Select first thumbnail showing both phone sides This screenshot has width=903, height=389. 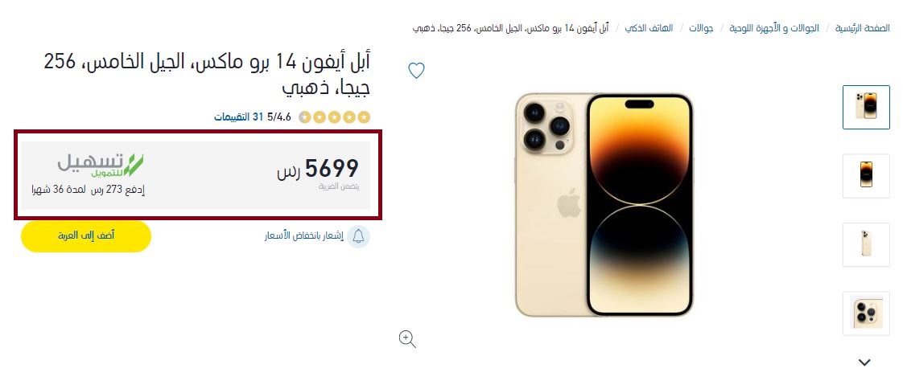[865, 107]
